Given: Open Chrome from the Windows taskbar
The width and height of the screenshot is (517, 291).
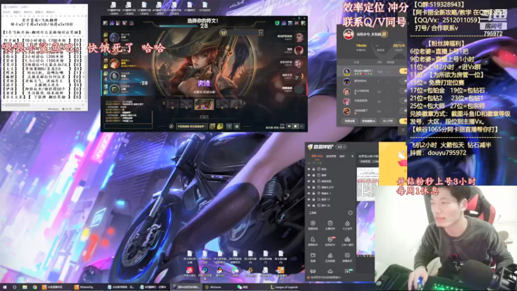Looking at the screenshot, I should pos(35,287).
